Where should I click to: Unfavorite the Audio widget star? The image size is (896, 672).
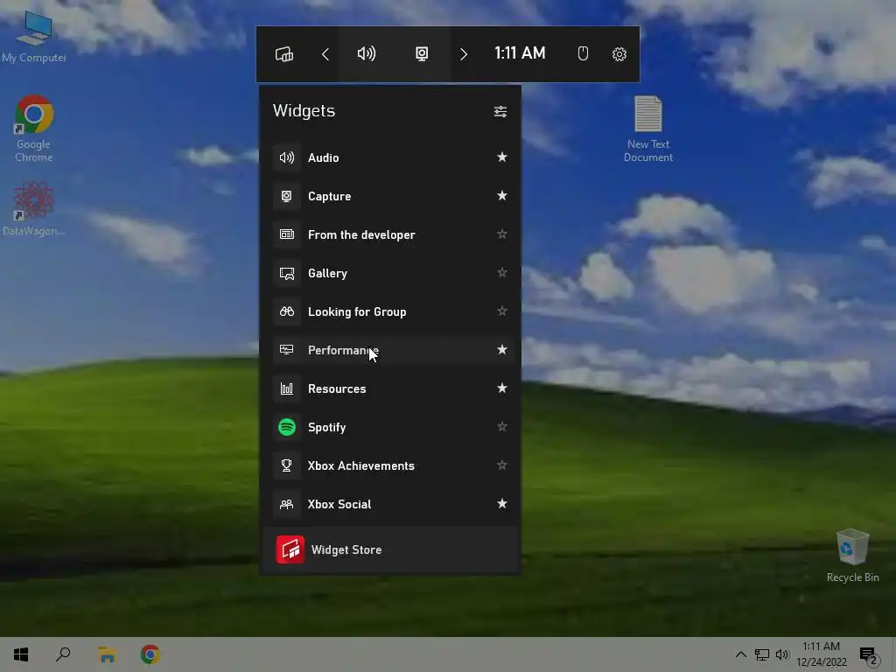click(501, 157)
